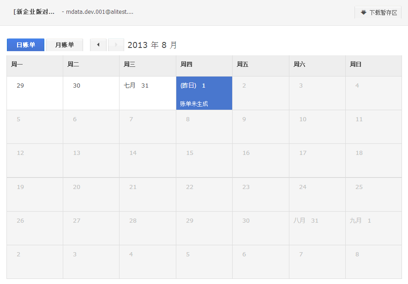Screen dimensions: 408x284
Task: Switch to 日账单 tab
Action: point(25,45)
